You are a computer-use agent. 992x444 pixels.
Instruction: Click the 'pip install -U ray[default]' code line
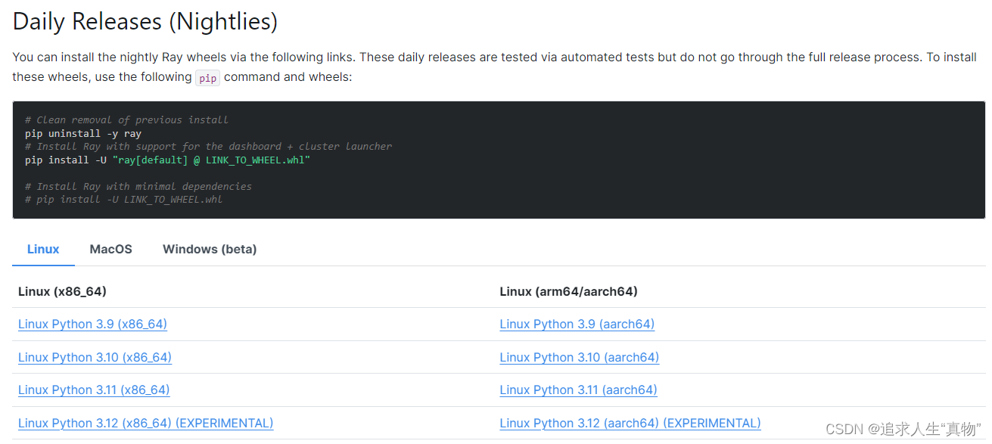167,160
